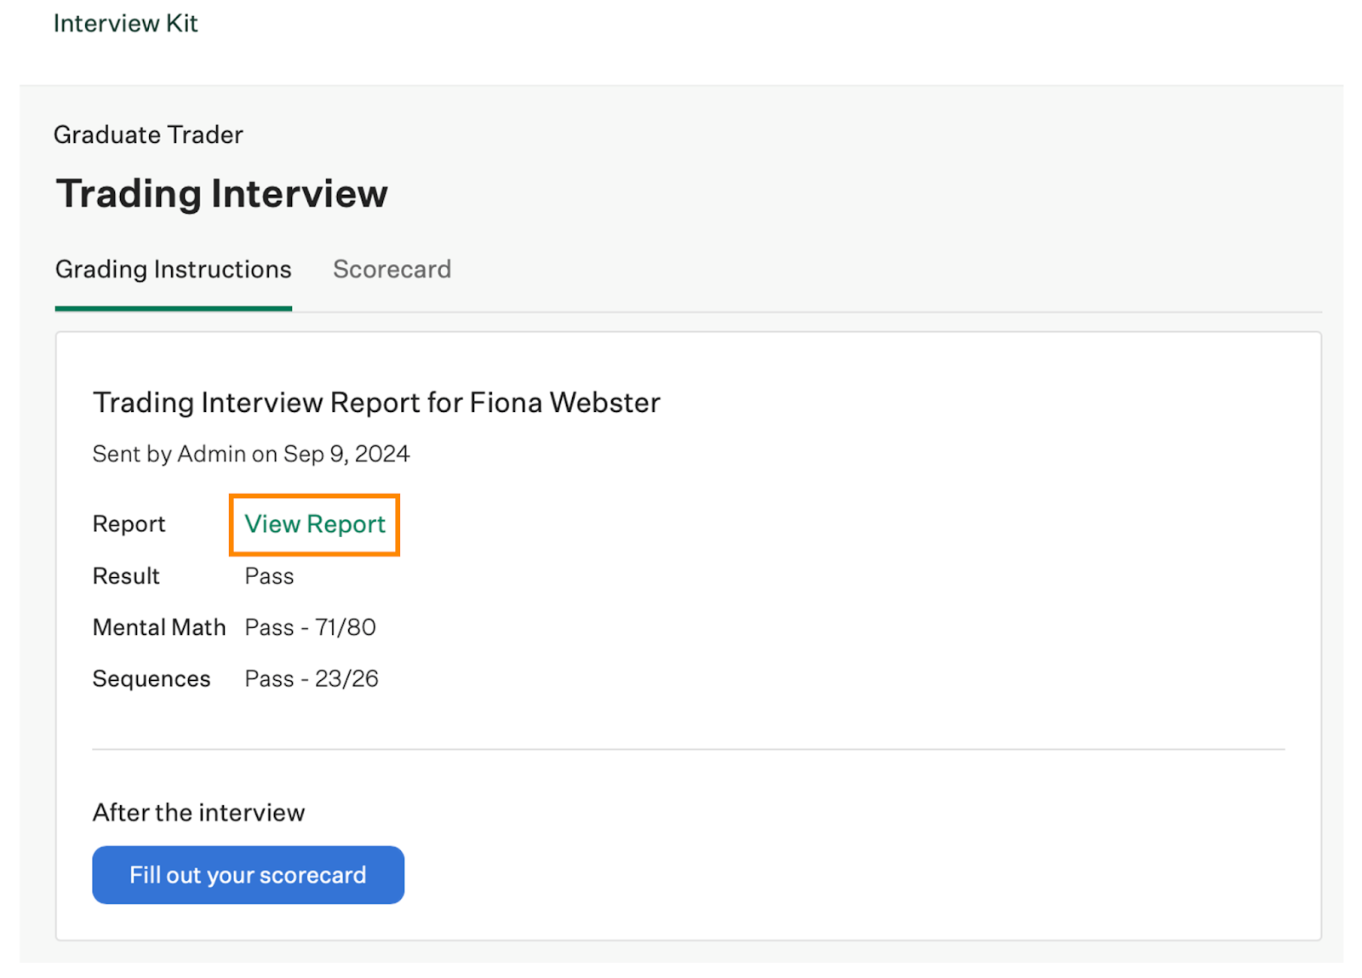Click the green underline beneath Grading Instructions
The height and width of the screenshot is (978, 1362).
(173, 308)
